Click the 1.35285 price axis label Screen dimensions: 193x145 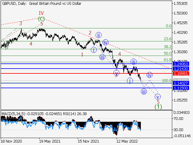(x=180, y=42)
